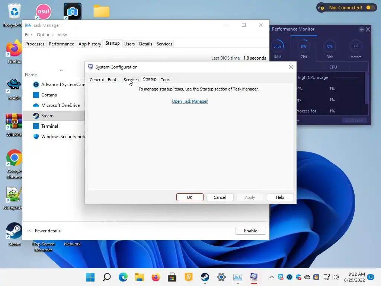
Task: Open the notification count badge
Action: click(x=371, y=277)
